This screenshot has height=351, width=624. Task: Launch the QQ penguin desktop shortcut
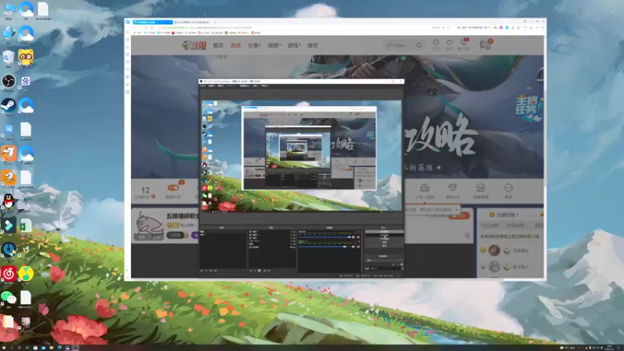(x=9, y=202)
